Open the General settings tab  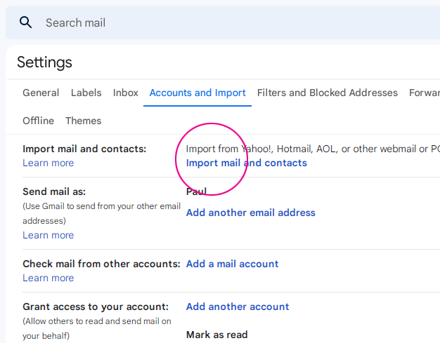coord(41,93)
